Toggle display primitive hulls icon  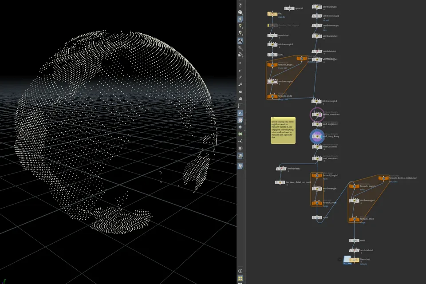[x=240, y=106]
